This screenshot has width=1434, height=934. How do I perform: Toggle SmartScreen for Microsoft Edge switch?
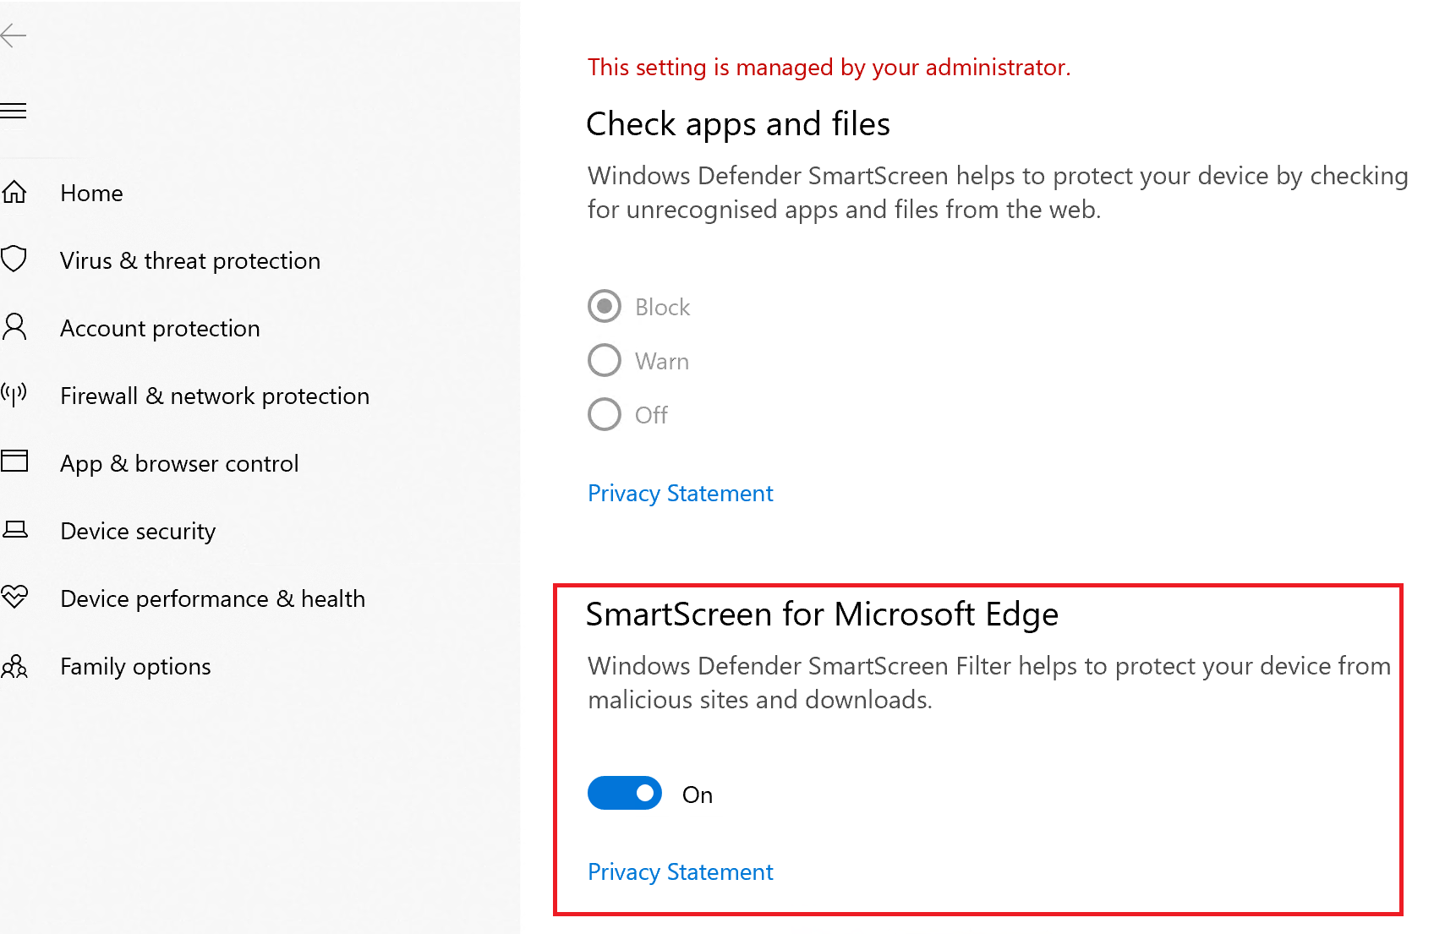pos(625,793)
